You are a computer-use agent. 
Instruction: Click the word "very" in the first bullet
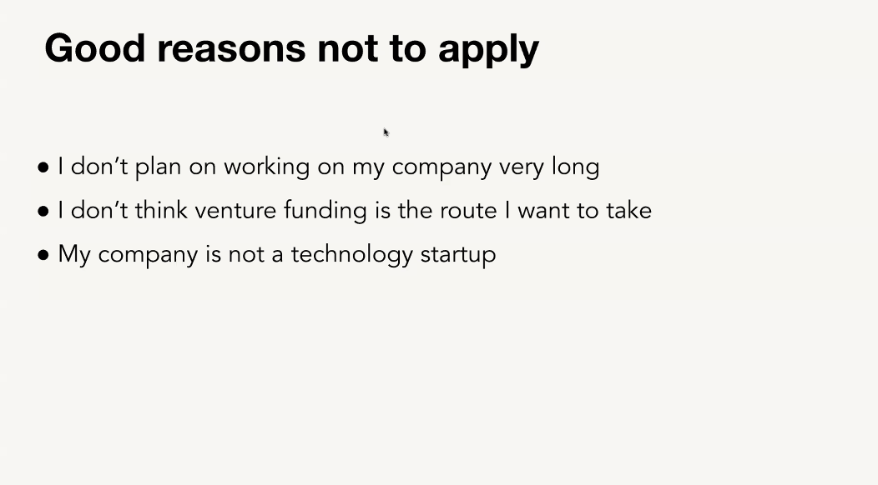coord(522,168)
